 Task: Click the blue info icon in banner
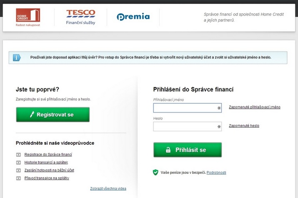(17, 58)
